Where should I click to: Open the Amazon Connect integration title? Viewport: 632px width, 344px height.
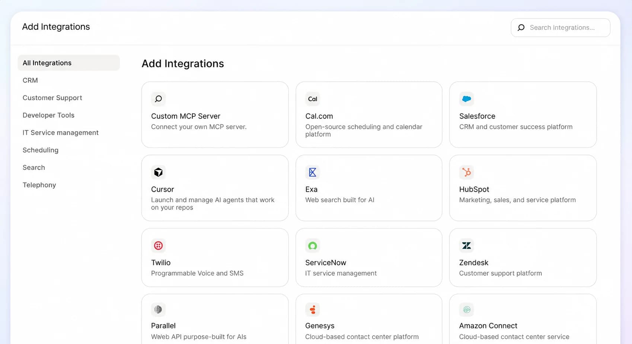[488, 326]
